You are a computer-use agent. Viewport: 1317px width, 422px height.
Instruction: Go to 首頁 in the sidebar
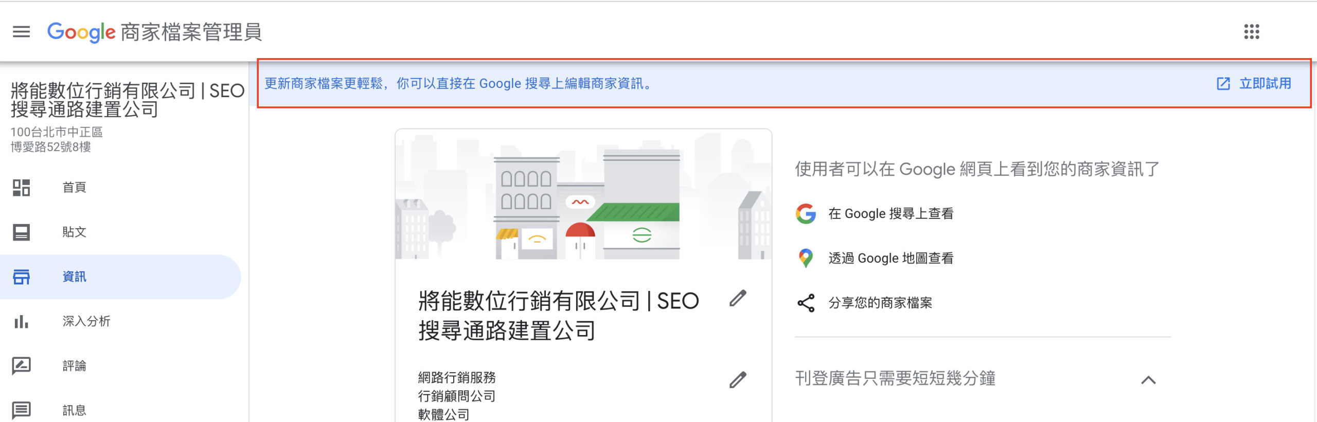click(x=75, y=188)
